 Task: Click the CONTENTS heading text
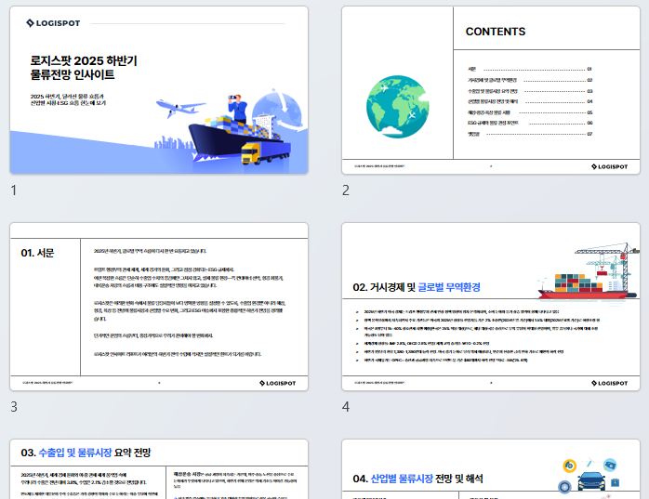pyautogui.click(x=495, y=32)
